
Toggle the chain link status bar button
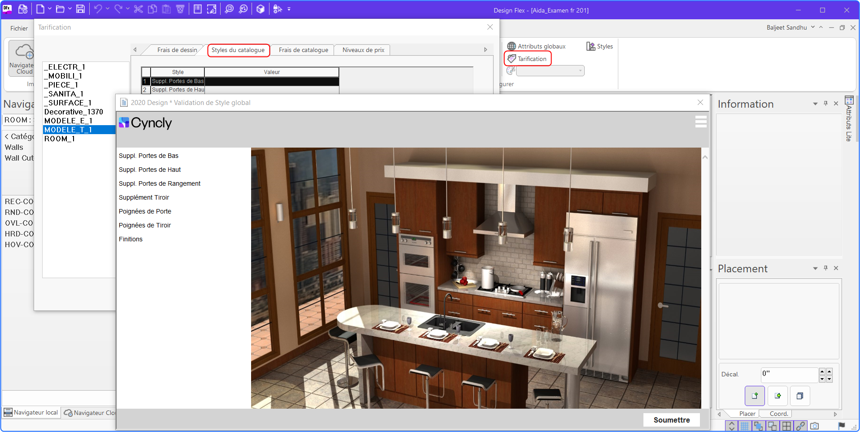pos(800,426)
